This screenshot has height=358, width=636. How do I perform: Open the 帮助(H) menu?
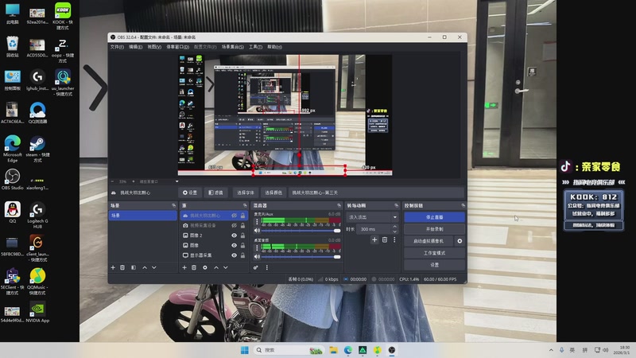pyautogui.click(x=274, y=47)
